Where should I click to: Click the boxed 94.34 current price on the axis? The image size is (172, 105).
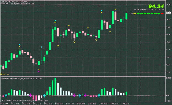click(168, 12)
